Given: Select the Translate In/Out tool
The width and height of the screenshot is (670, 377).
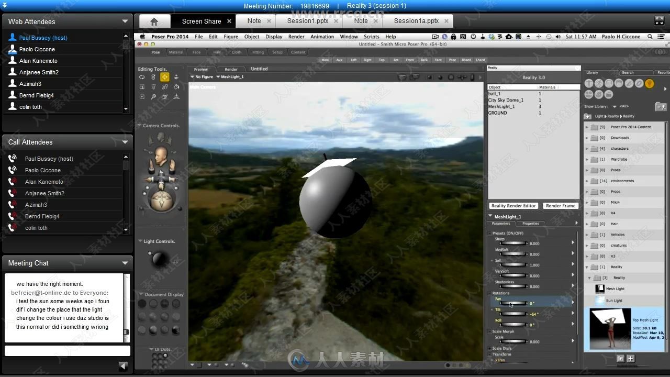Looking at the screenshot, I should coord(176,77).
